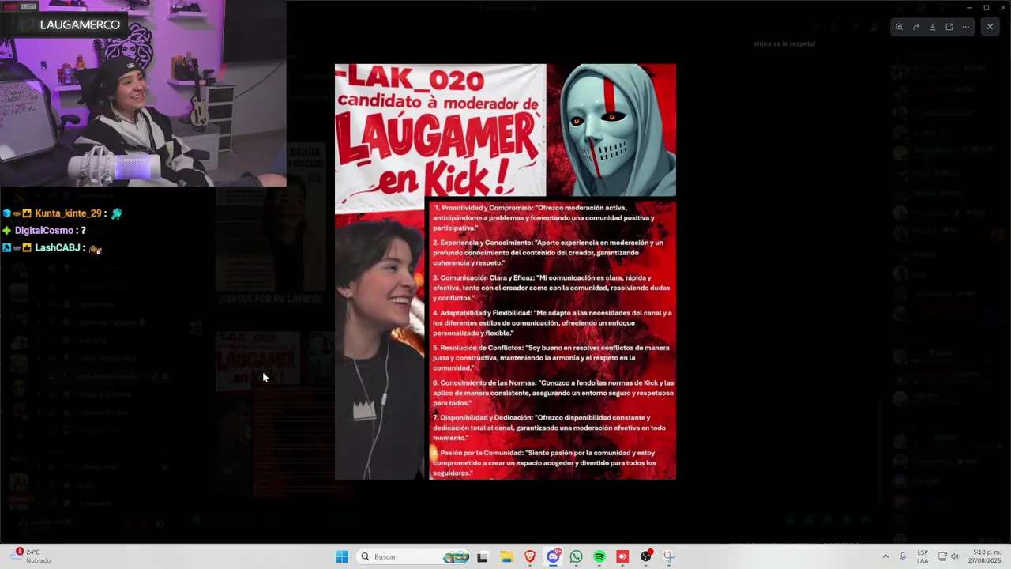Minimize the Discord window

969,7
